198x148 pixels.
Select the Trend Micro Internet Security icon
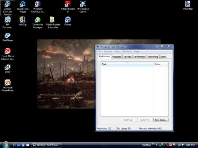8,54
